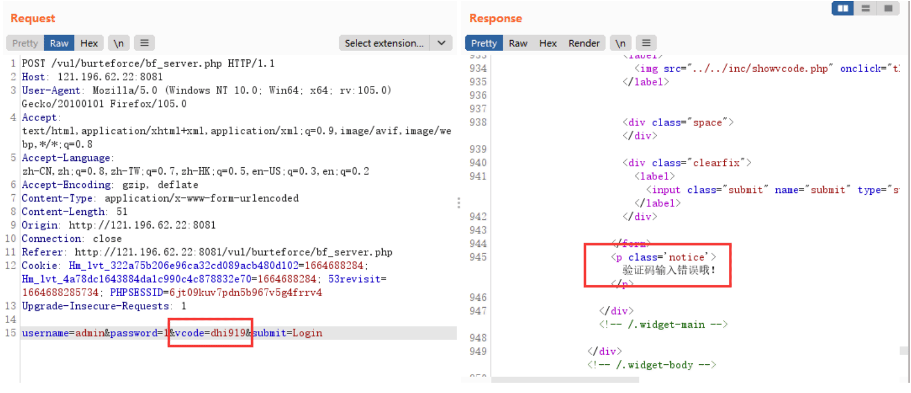Open the Request panel hamburger menu icon
Image resolution: width=911 pixels, height=393 pixels.
pos(144,43)
